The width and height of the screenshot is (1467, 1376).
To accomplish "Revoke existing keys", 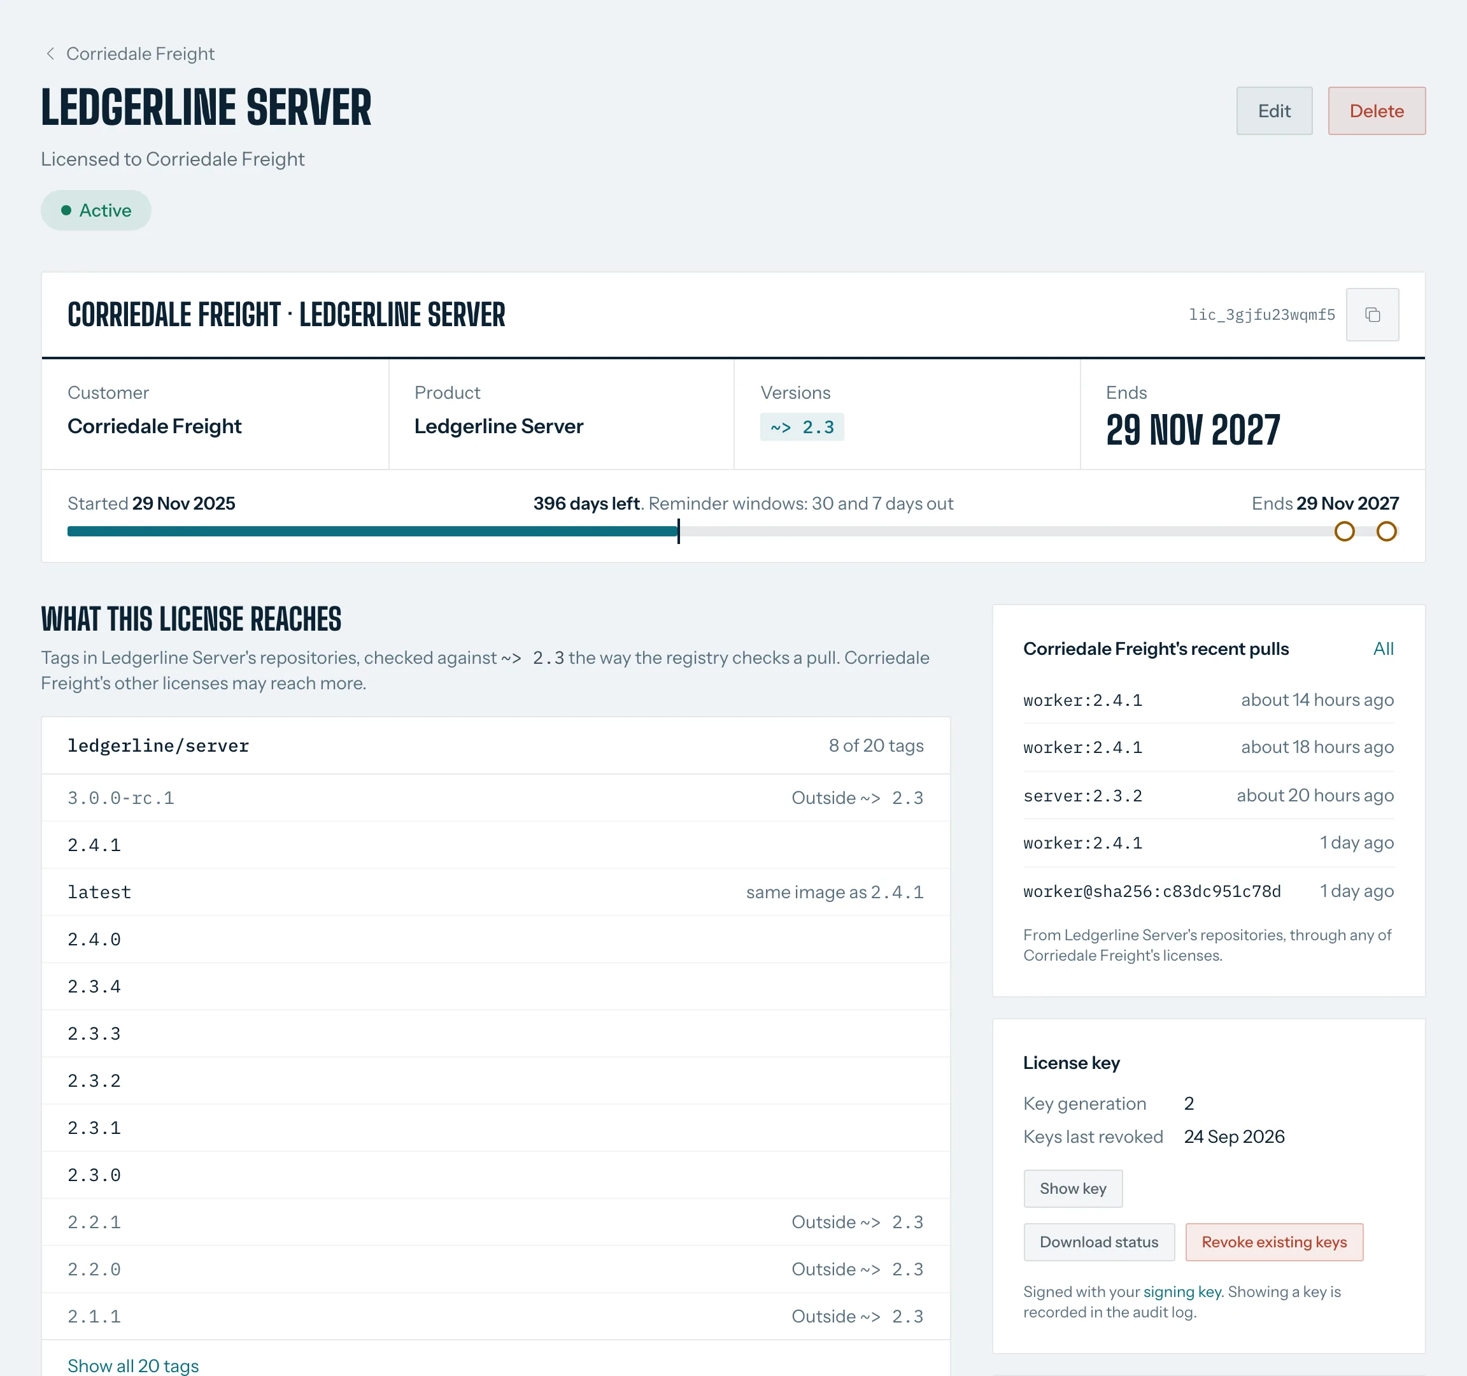I will coord(1273,1242).
